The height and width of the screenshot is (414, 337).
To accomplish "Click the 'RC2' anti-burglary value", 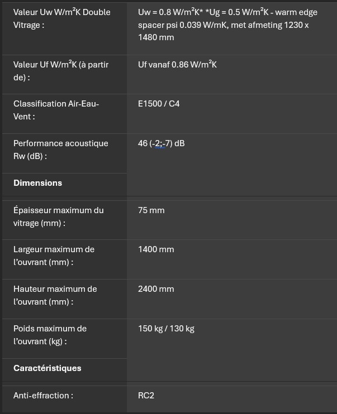I will (x=146, y=396).
